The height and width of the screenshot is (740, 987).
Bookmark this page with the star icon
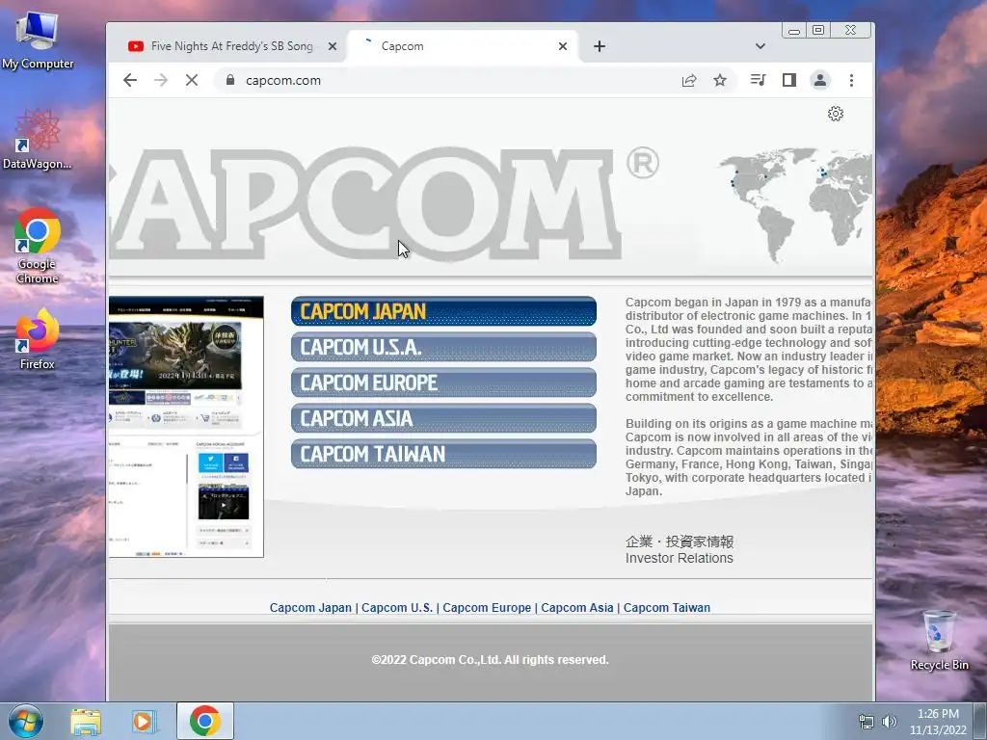[720, 80]
